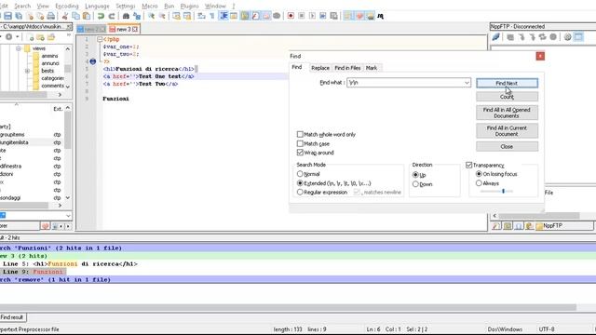Click the Save All toolbar icon
Image resolution: width=596 pixels, height=335 pixels.
point(19,16)
